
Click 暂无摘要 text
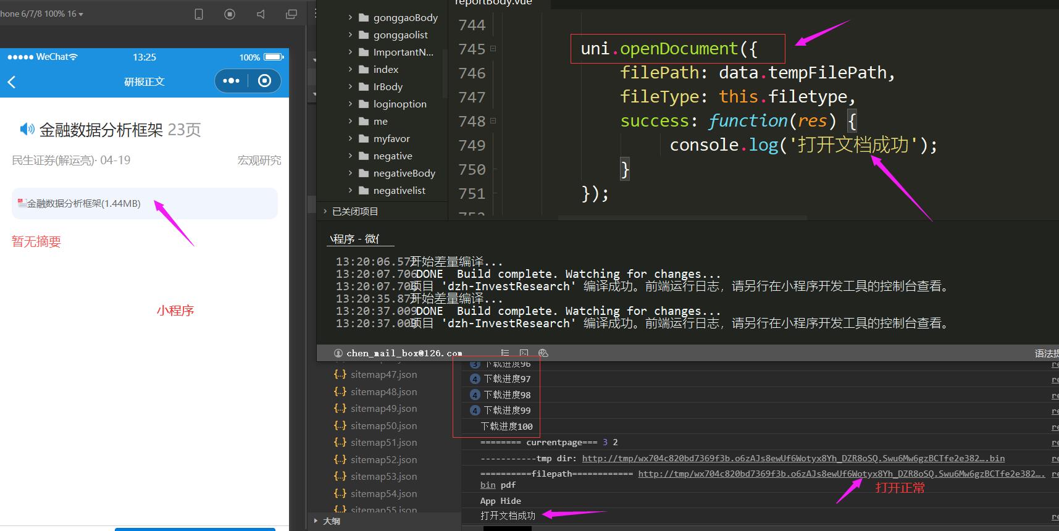click(36, 241)
